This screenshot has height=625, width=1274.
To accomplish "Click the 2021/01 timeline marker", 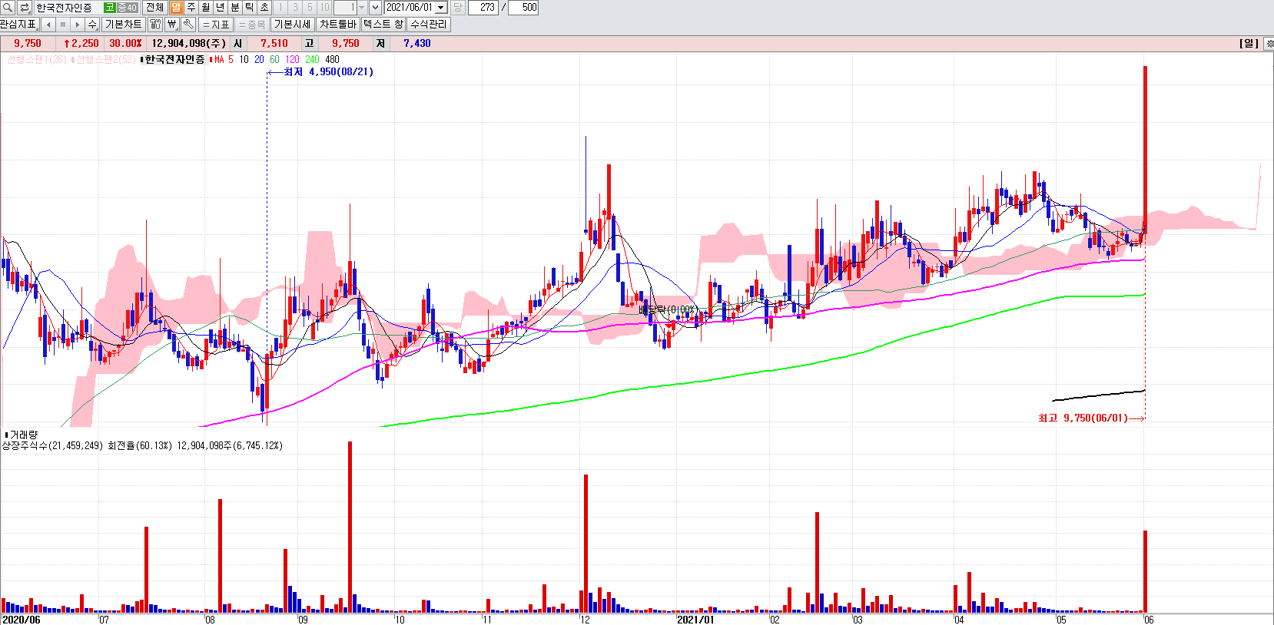I will coord(696,620).
